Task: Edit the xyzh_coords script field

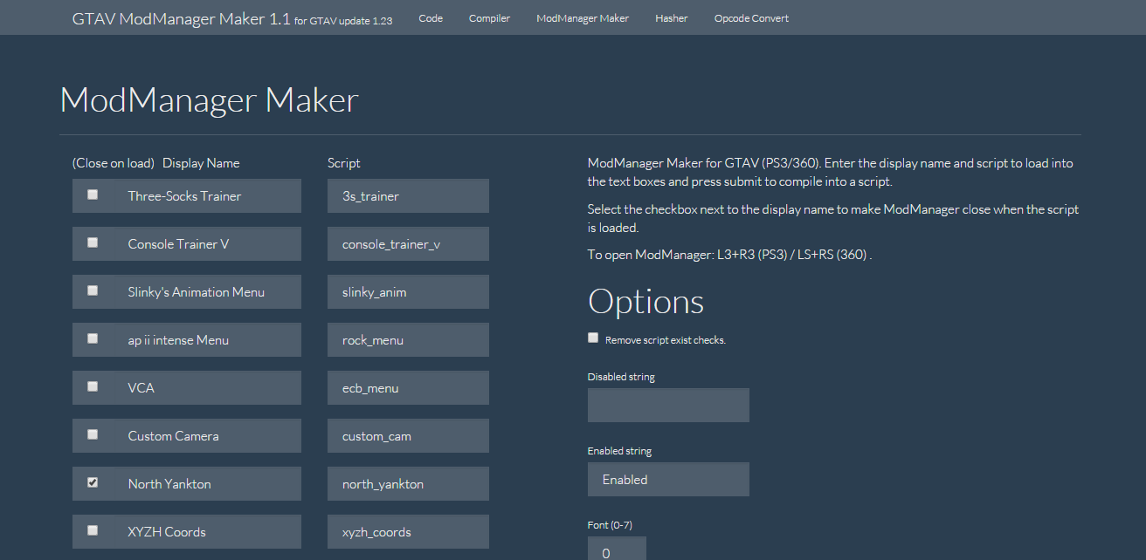Action: 408,532
